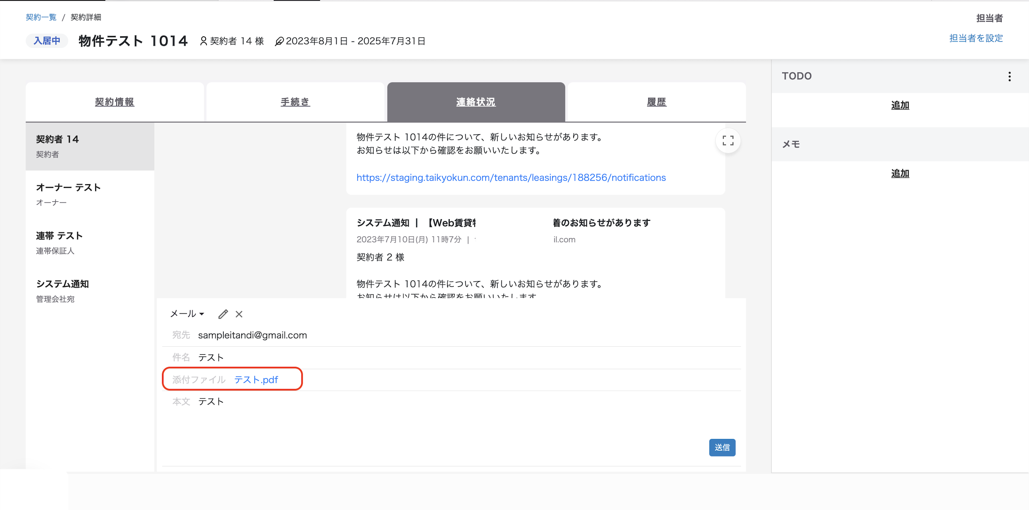
Task: Click the メモ section heading
Action: [791, 144]
